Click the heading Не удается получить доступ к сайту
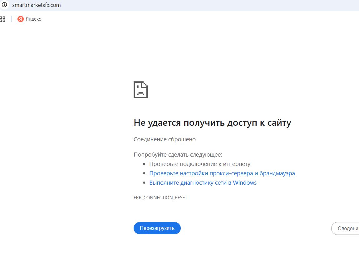Screen dimensions: 359x262 click(x=212, y=123)
